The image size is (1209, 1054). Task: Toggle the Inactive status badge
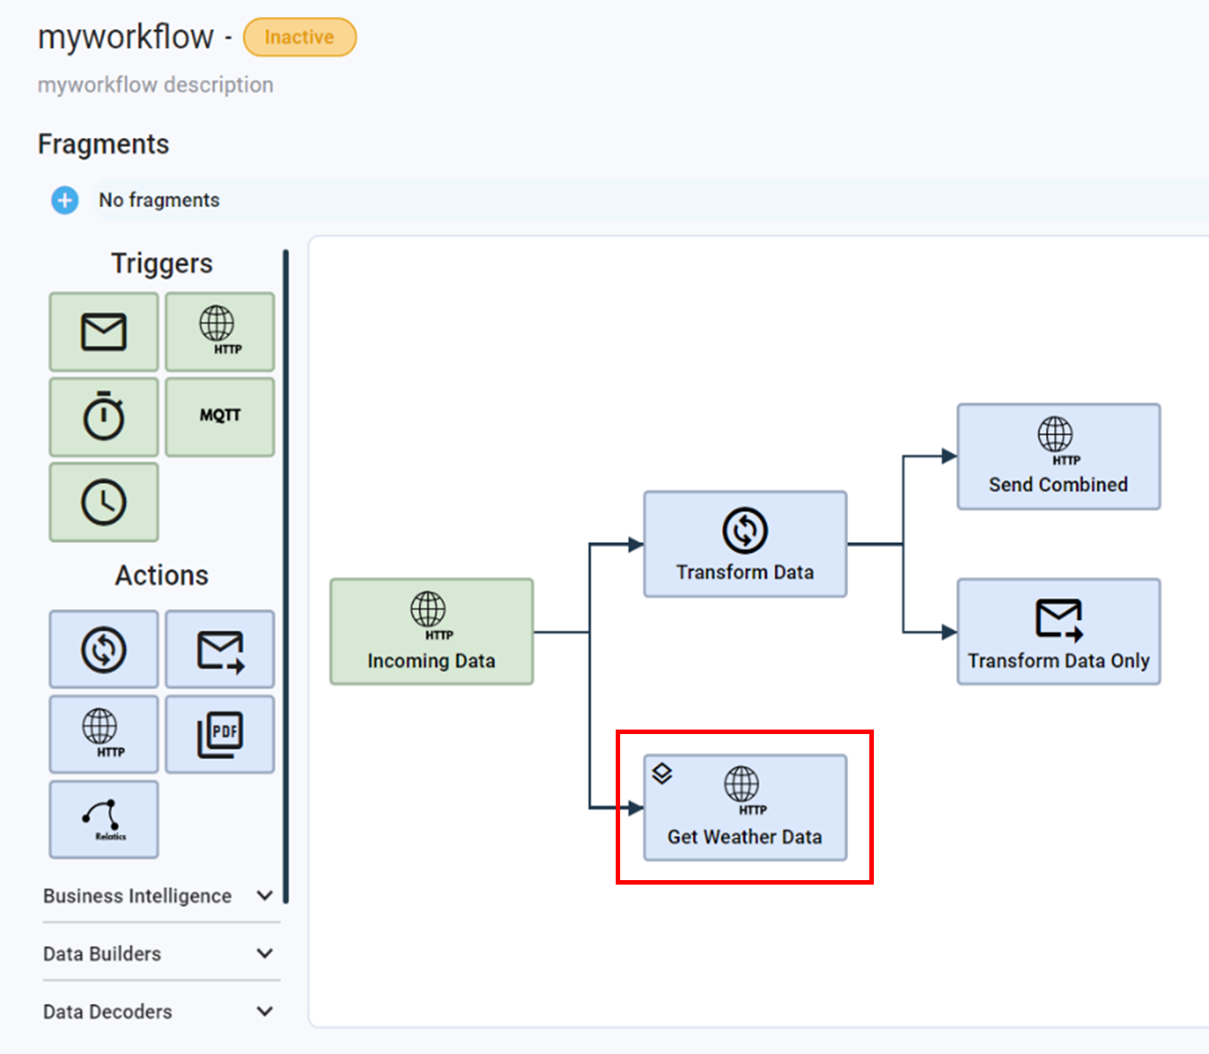pos(299,37)
